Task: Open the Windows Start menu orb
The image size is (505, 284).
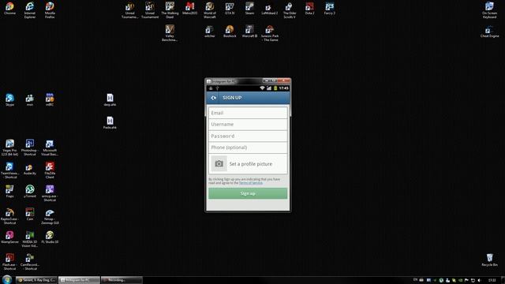Action: [x=7, y=279]
